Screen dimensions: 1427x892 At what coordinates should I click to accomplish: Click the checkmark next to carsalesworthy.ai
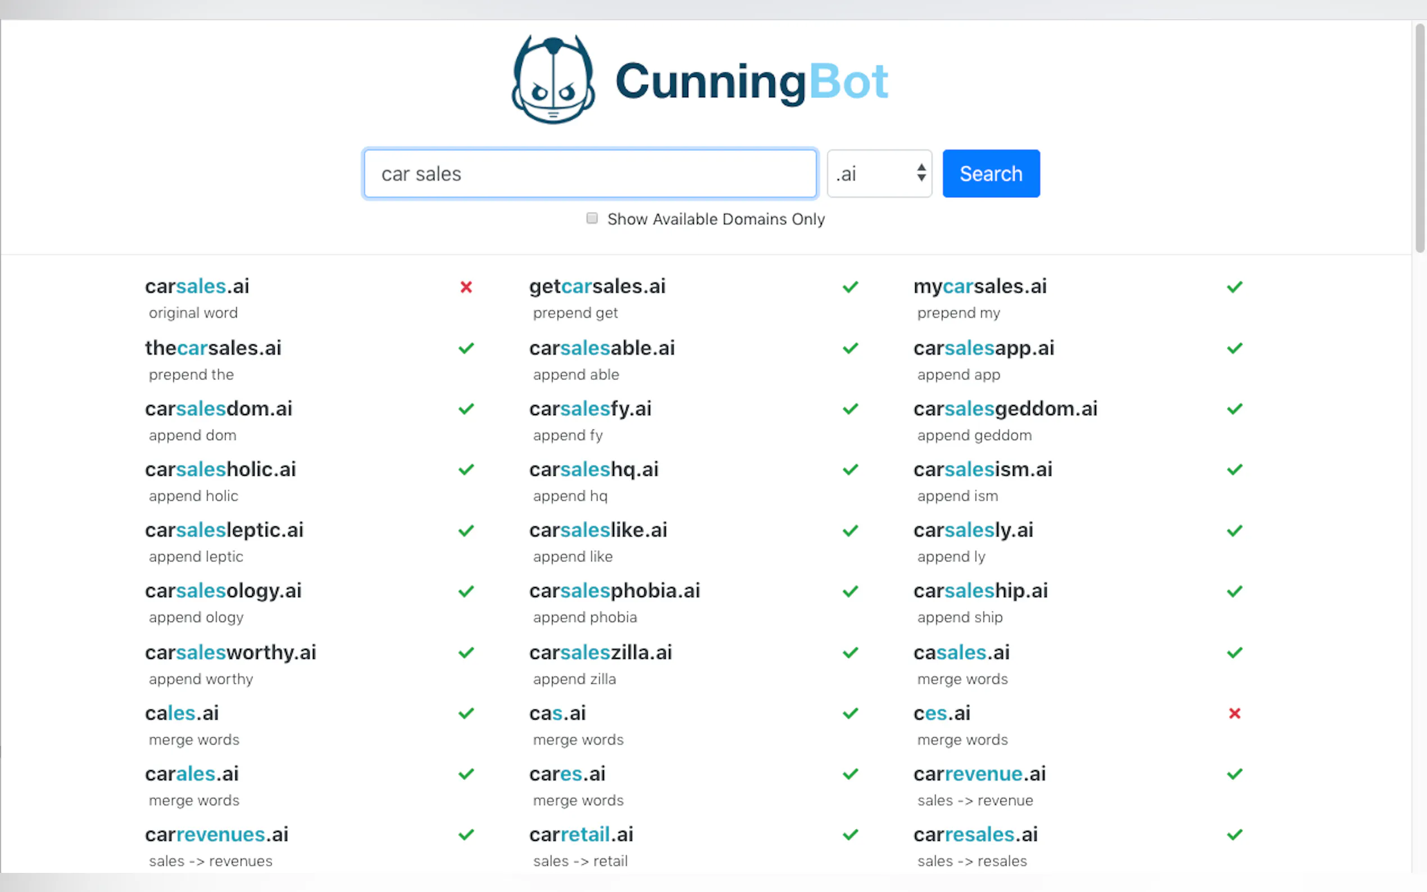[x=466, y=653]
